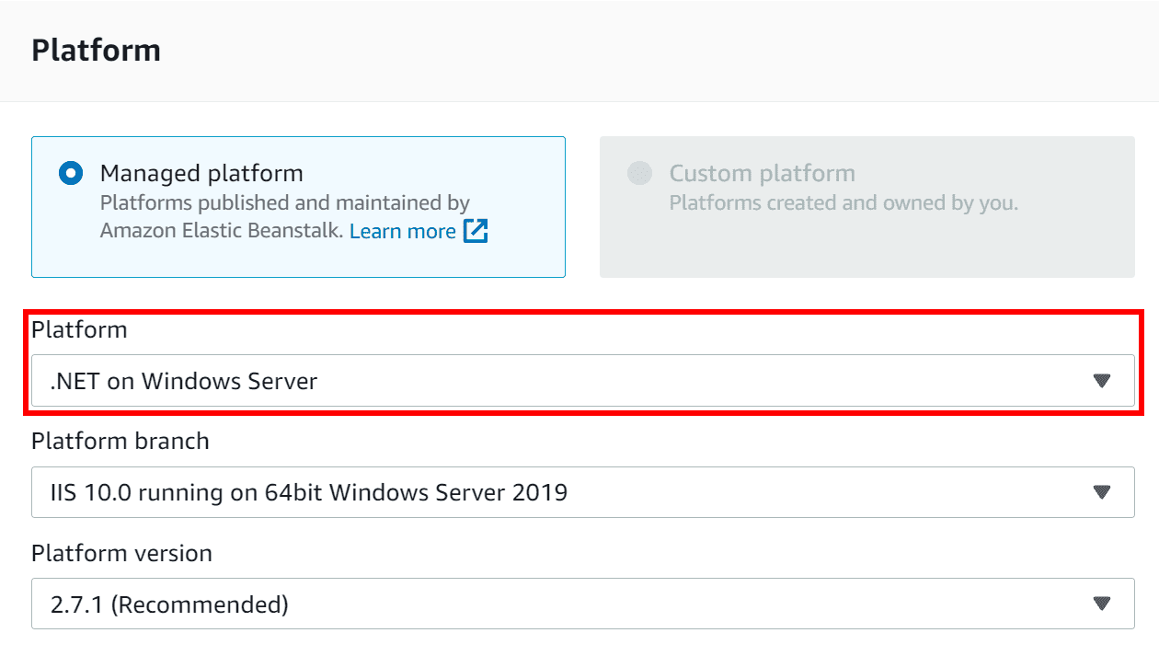Select the Managed platform radio button
1159x656 pixels.
pyautogui.click(x=71, y=173)
